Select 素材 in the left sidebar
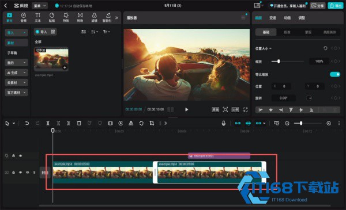This screenshot has height=210, width=346. (16, 43)
